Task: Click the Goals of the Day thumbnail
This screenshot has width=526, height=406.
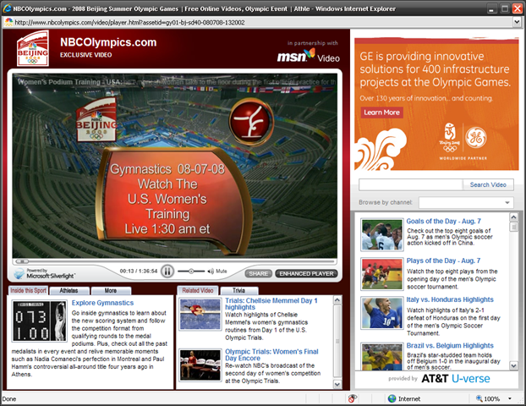Action: 381,235
